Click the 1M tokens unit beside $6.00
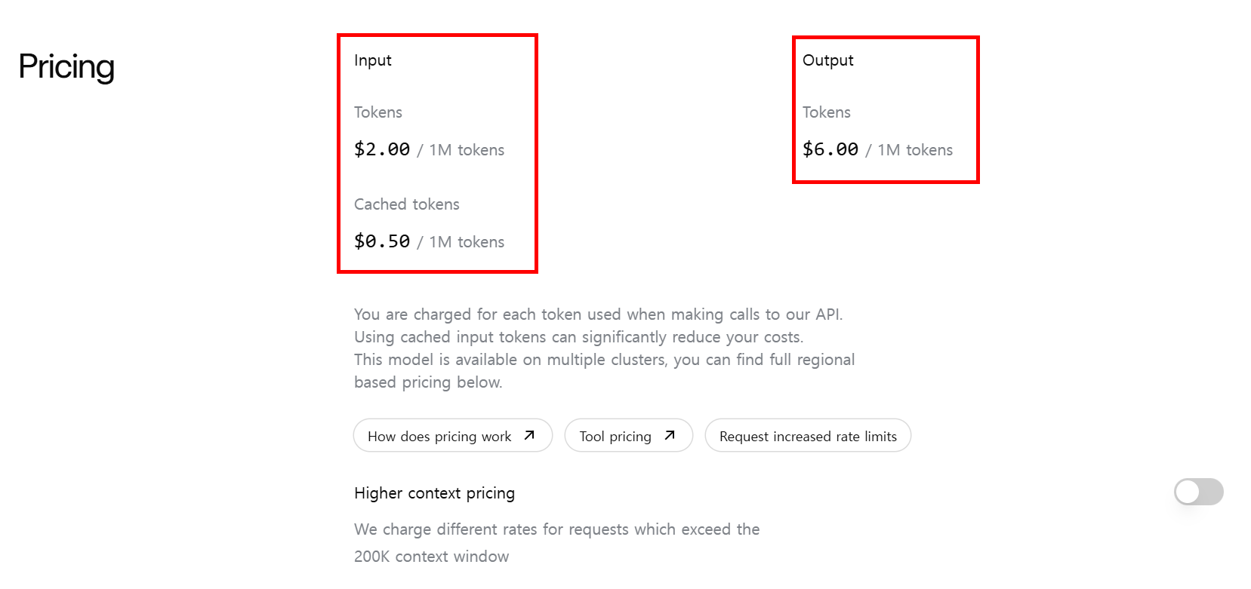Viewport: 1251px width, 589px height. coord(915,150)
